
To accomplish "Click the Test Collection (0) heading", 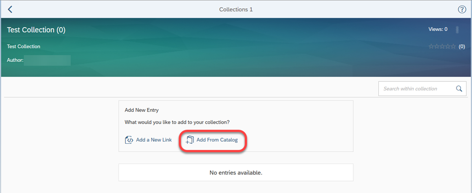I will (x=36, y=30).
